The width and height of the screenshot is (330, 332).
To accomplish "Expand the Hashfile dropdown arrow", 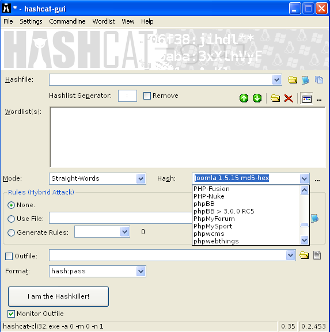I will tap(276, 80).
